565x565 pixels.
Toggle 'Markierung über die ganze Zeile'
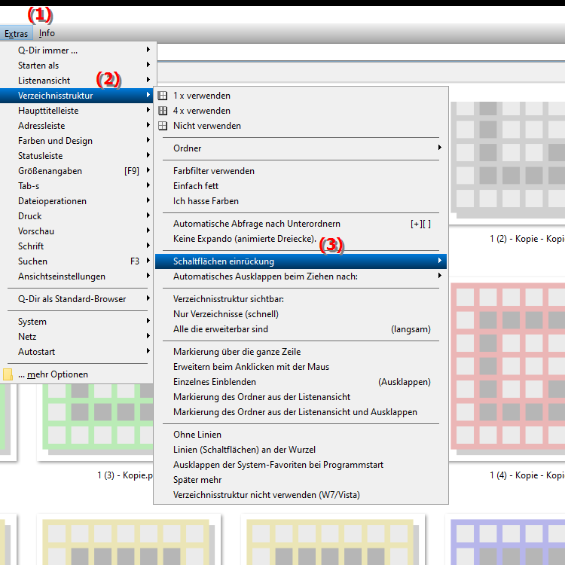[301, 352]
